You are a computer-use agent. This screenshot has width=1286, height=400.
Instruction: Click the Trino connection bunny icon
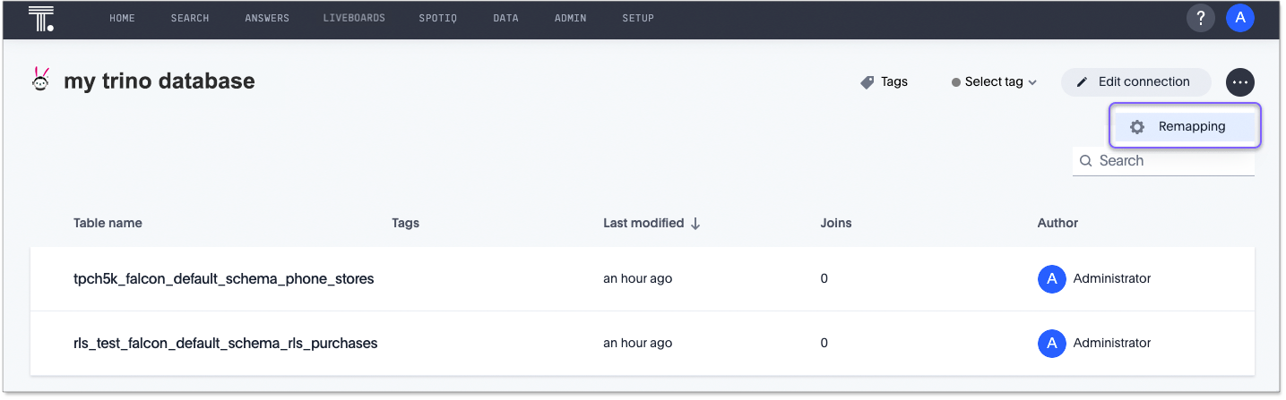click(40, 81)
